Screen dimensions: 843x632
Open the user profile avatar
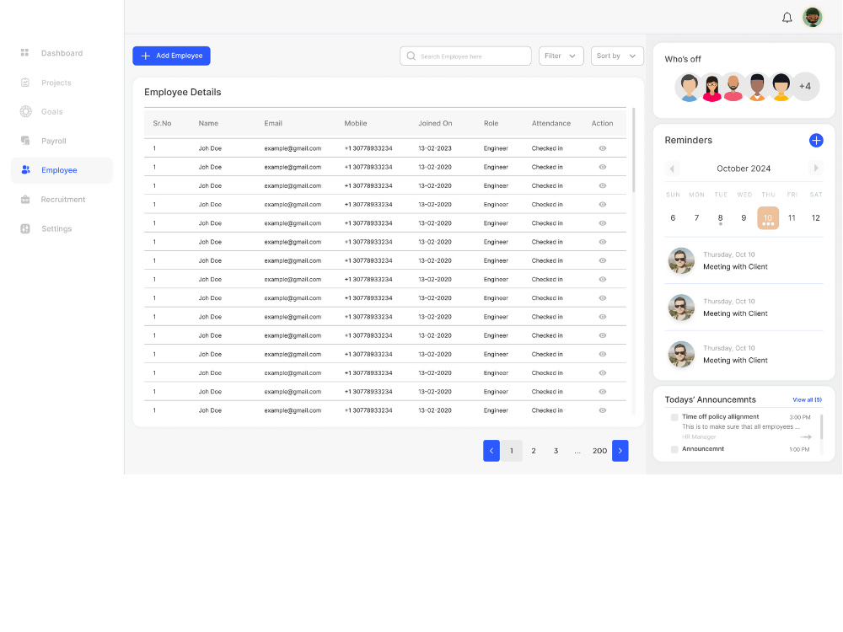click(813, 17)
